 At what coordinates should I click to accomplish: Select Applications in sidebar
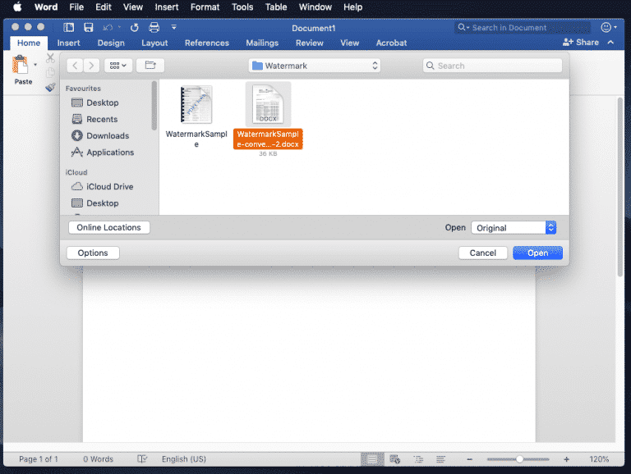[103, 153]
